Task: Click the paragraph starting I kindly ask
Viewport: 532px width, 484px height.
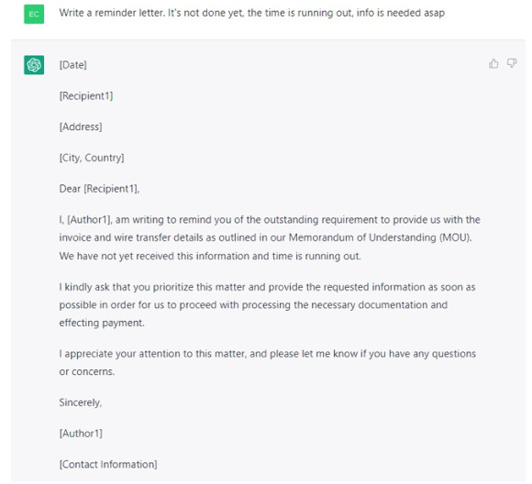Action: [267, 305]
